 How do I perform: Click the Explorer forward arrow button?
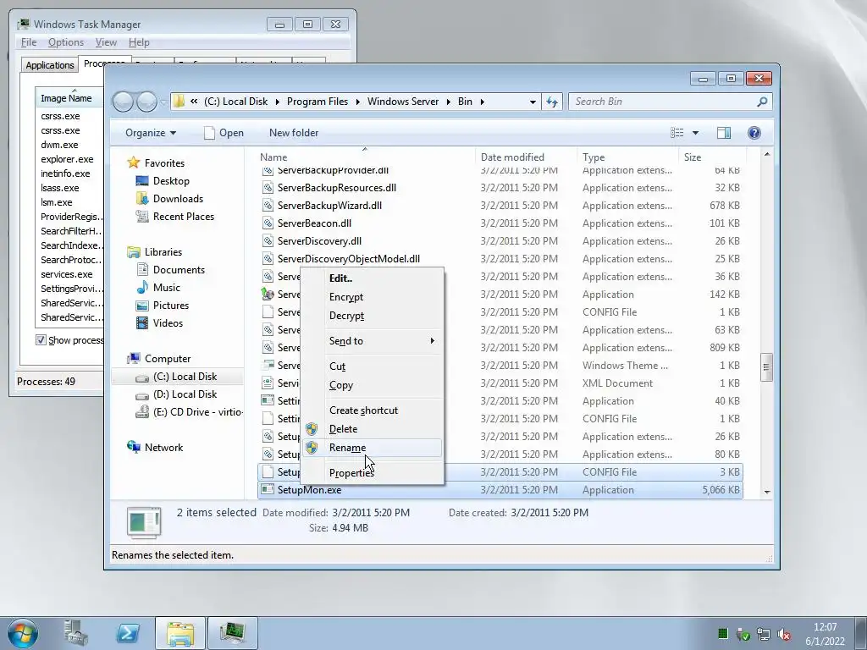tap(146, 102)
